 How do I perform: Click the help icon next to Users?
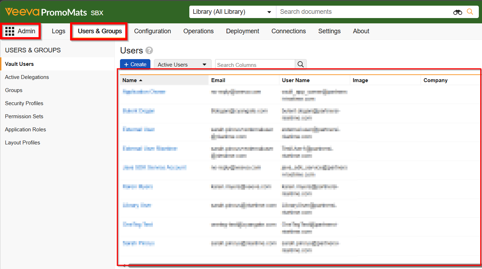pyautogui.click(x=149, y=51)
